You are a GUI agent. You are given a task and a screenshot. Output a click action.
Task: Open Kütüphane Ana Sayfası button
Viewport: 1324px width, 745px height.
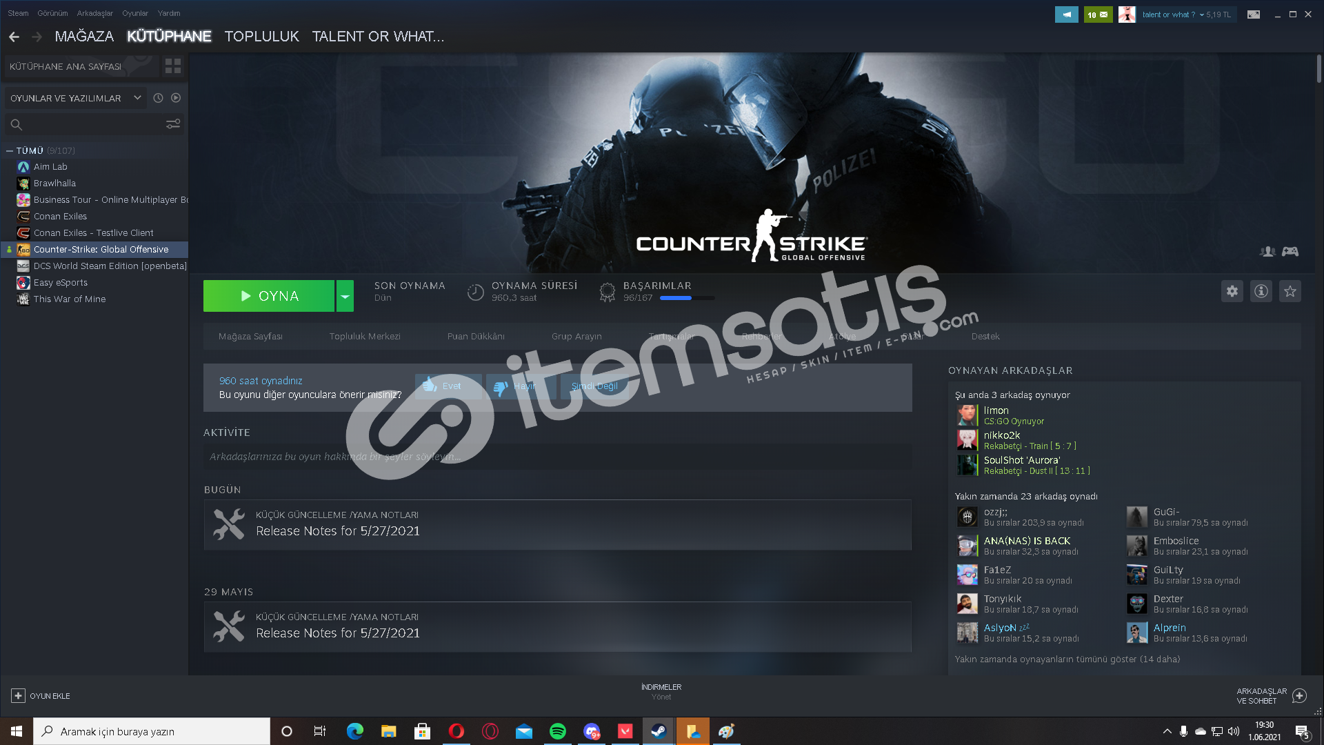pos(81,66)
